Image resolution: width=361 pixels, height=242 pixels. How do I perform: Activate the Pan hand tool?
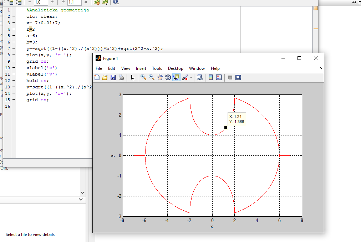[x=160, y=77]
